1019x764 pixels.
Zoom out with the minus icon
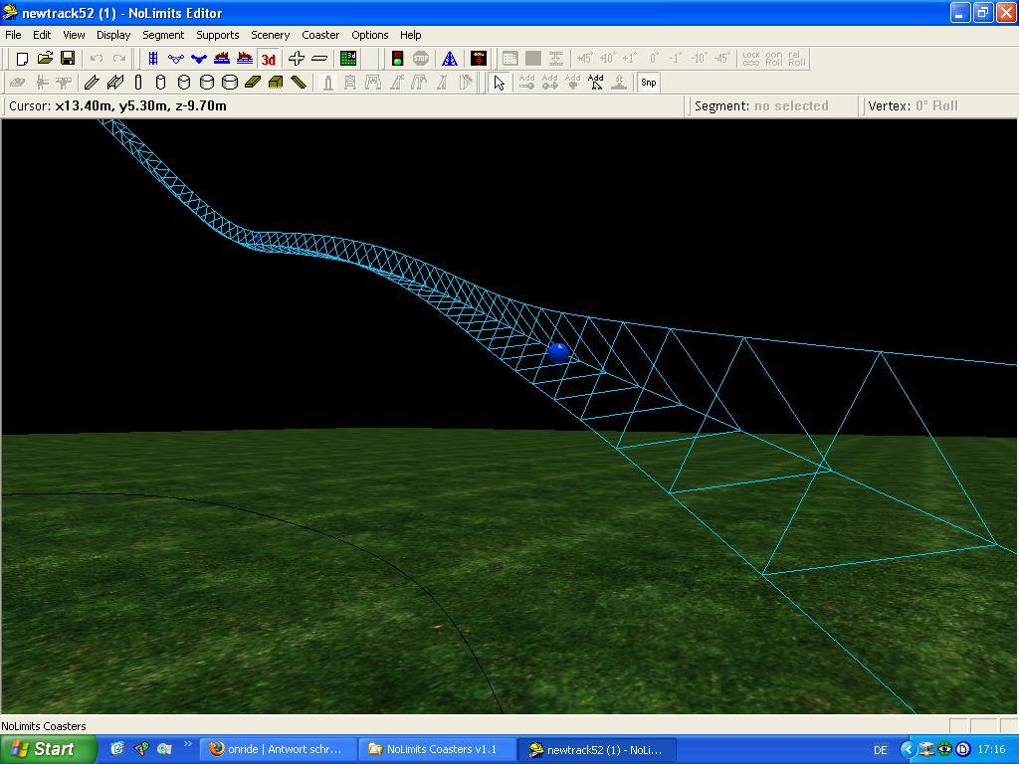[x=319, y=59]
